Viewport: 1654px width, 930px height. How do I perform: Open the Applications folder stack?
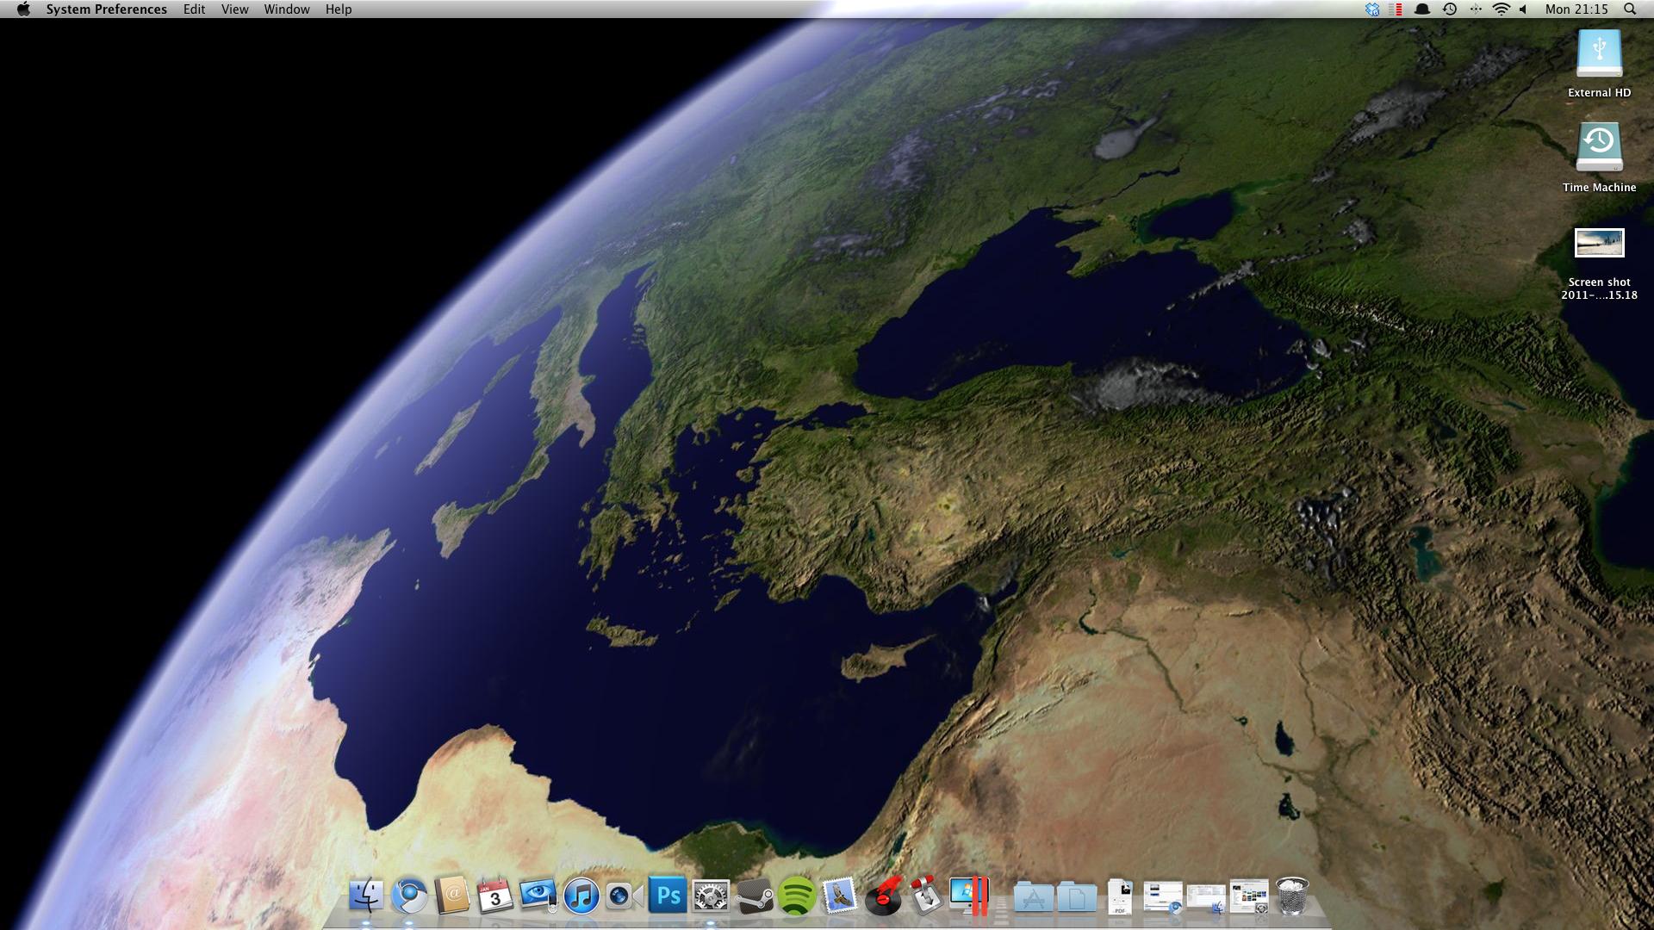point(1033,898)
